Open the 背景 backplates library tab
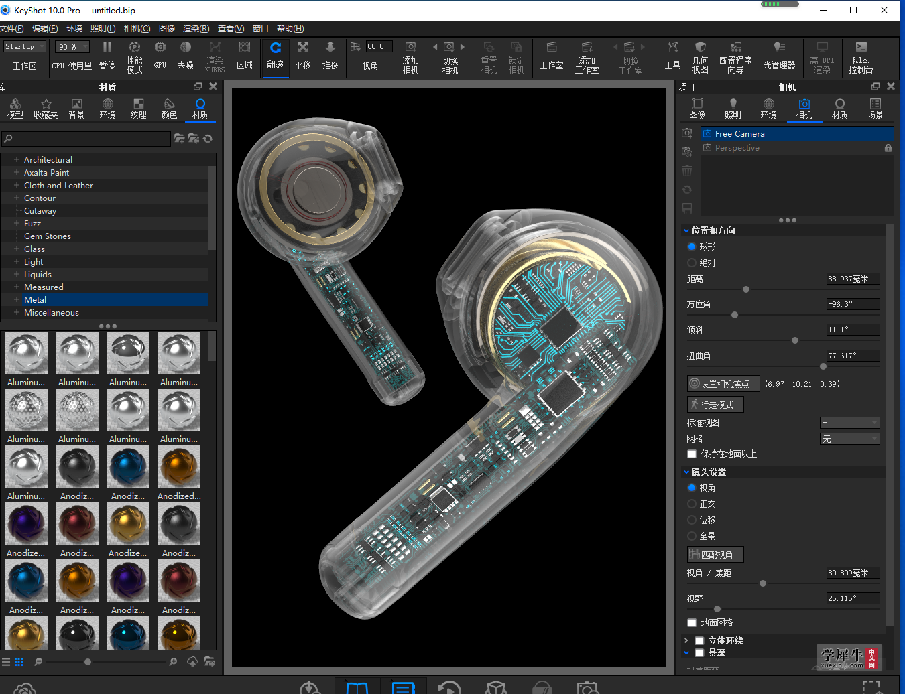 (x=77, y=109)
